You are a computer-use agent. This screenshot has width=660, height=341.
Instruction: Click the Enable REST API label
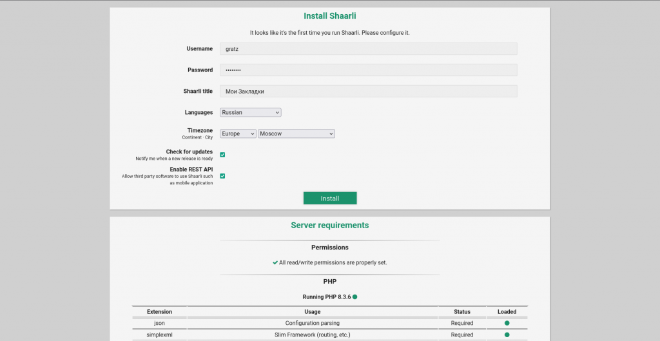point(191,170)
